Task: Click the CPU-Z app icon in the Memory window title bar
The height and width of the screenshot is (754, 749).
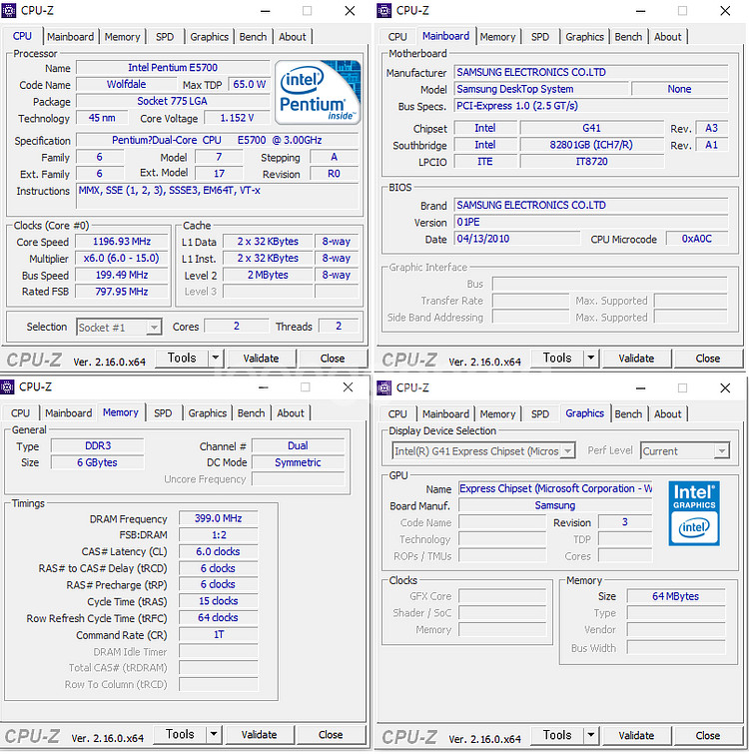Action: [x=7, y=386]
